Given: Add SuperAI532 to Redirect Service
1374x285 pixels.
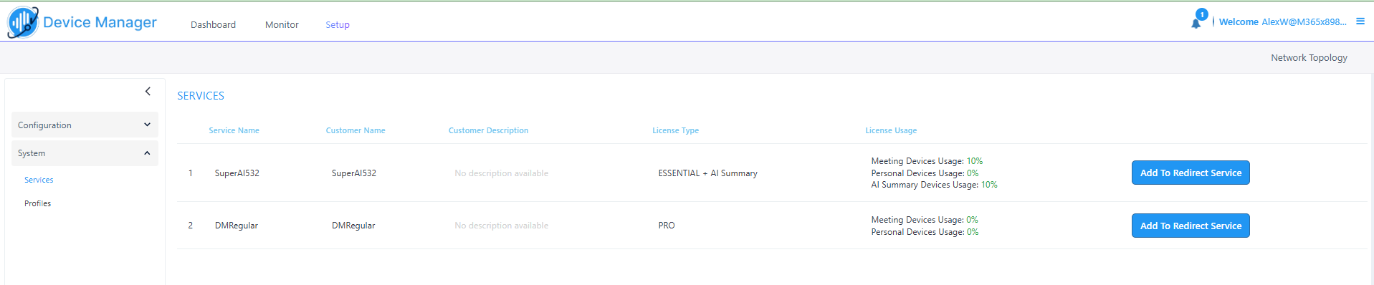Looking at the screenshot, I should [1191, 173].
